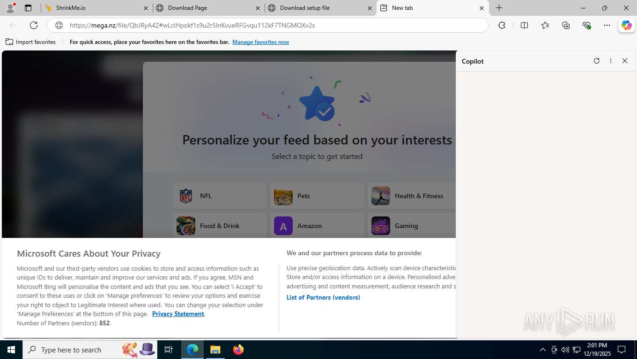Close the Copilot pane
Viewport: 637px width, 359px height.
click(624, 61)
